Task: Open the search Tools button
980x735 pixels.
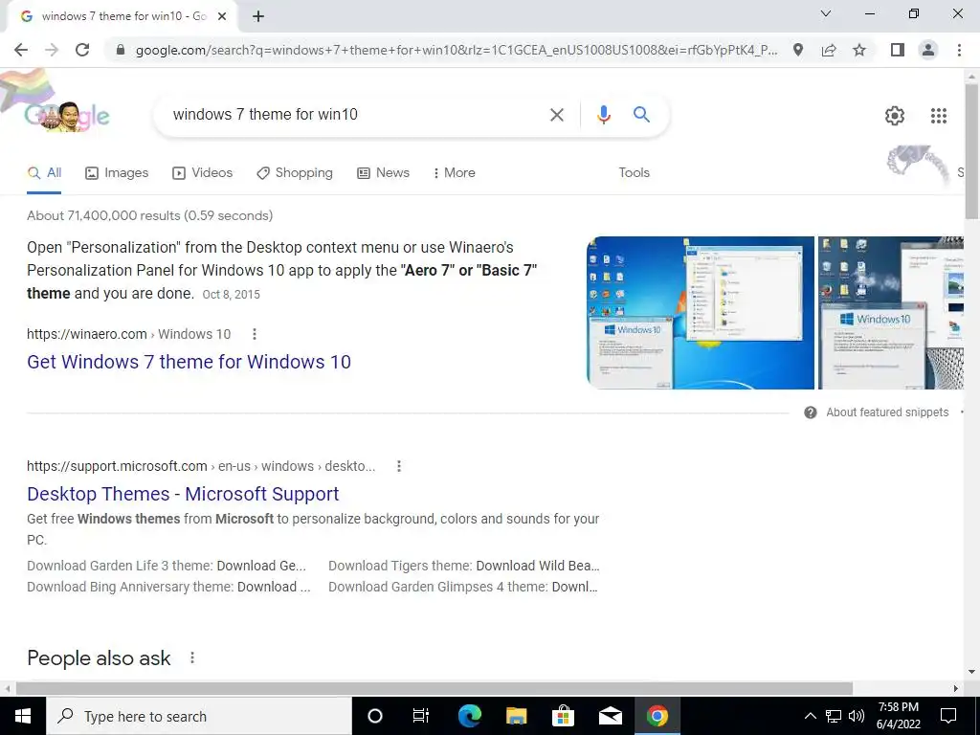Action: tap(634, 173)
